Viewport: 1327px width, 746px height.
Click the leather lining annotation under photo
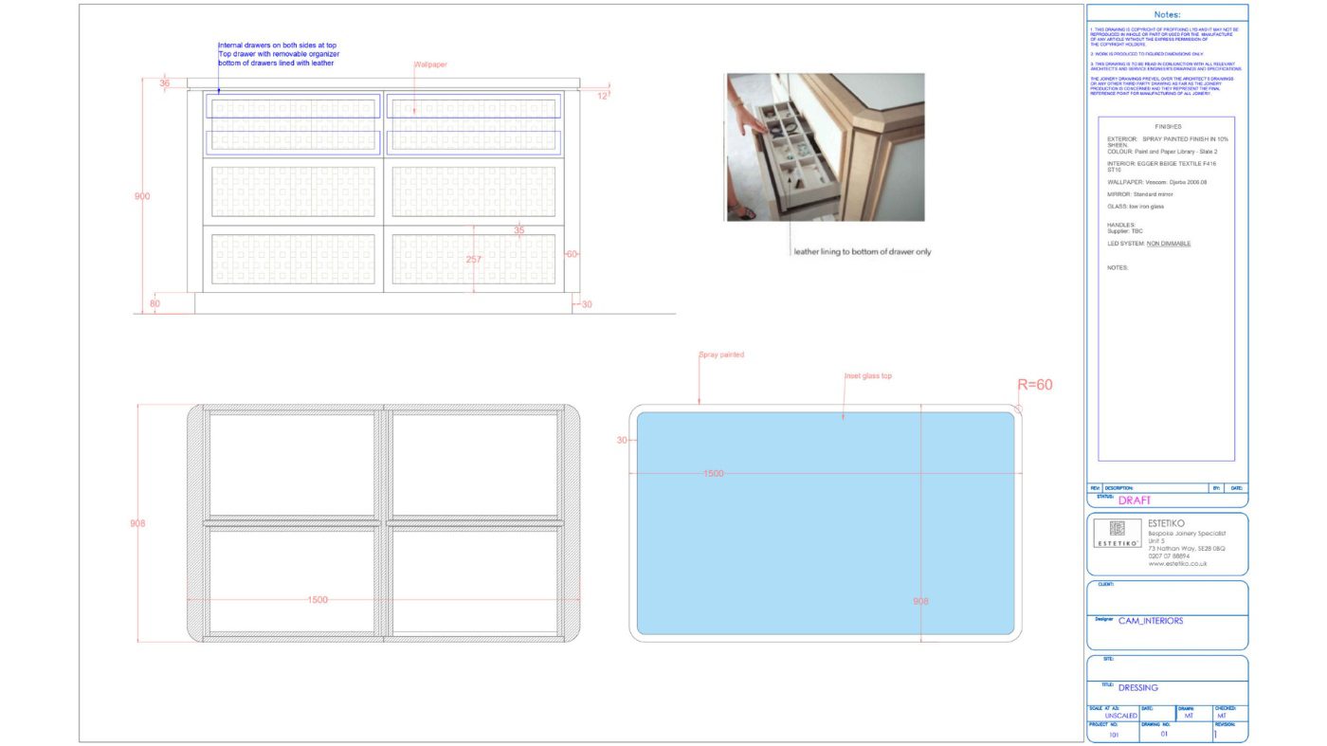coord(862,249)
